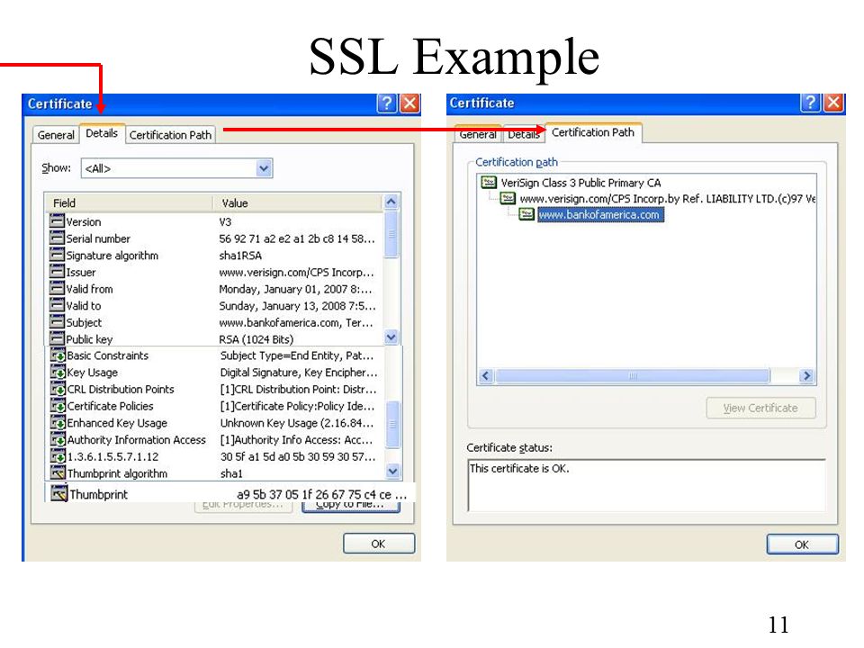Click the upper field list scroll-up arrow
The image size is (864, 648).
(391, 202)
